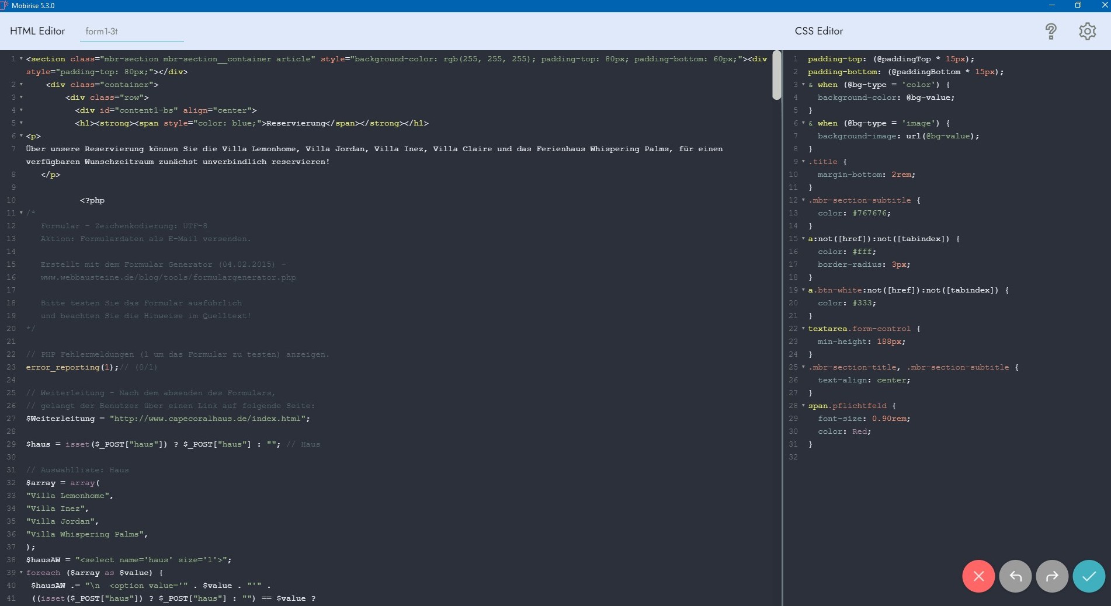Image resolution: width=1111 pixels, height=606 pixels.
Task: Collapse the span.pflichtfeld CSS rule
Action: point(803,406)
